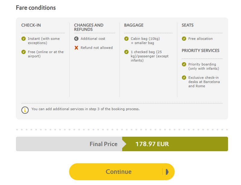
Task: Click the Final Price label
Action: (103, 144)
